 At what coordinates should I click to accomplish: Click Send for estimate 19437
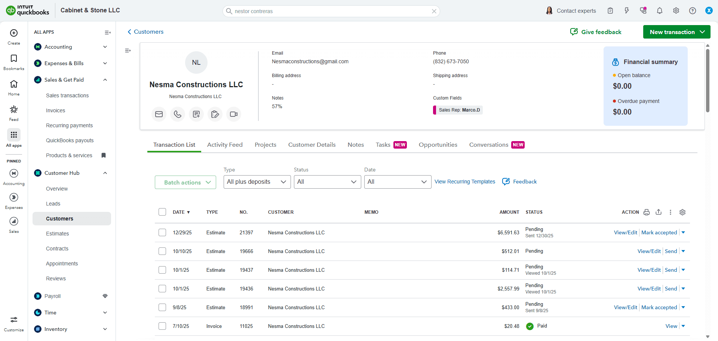tap(671, 270)
